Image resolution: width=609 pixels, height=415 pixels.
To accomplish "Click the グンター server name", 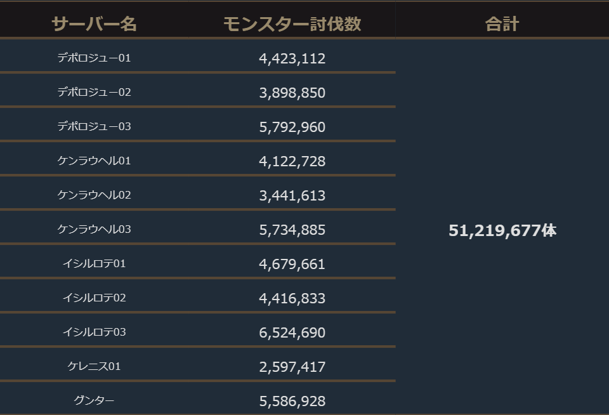I will tap(94, 401).
